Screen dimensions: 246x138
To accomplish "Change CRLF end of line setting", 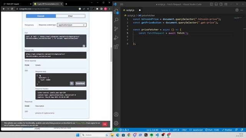I will tap(184, 130).
